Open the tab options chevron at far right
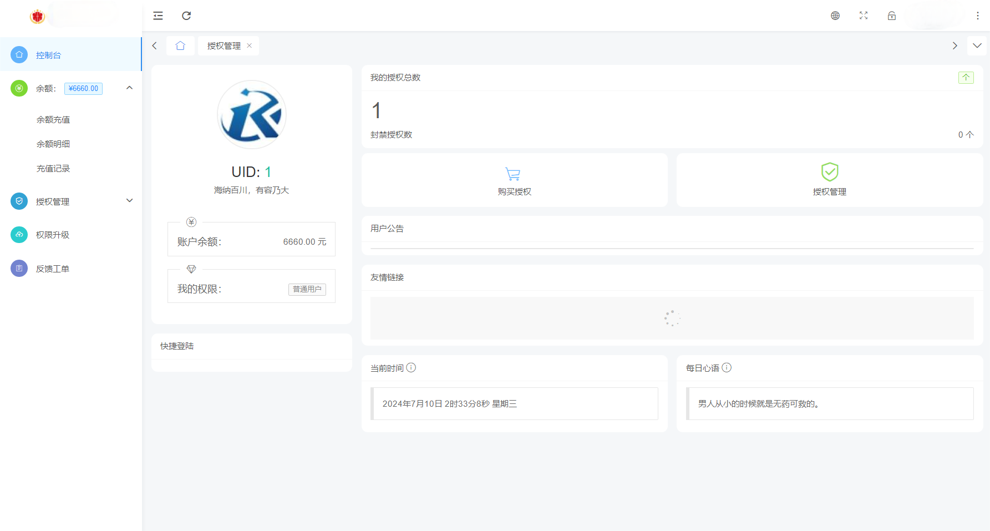Image resolution: width=990 pixels, height=531 pixels. point(977,45)
